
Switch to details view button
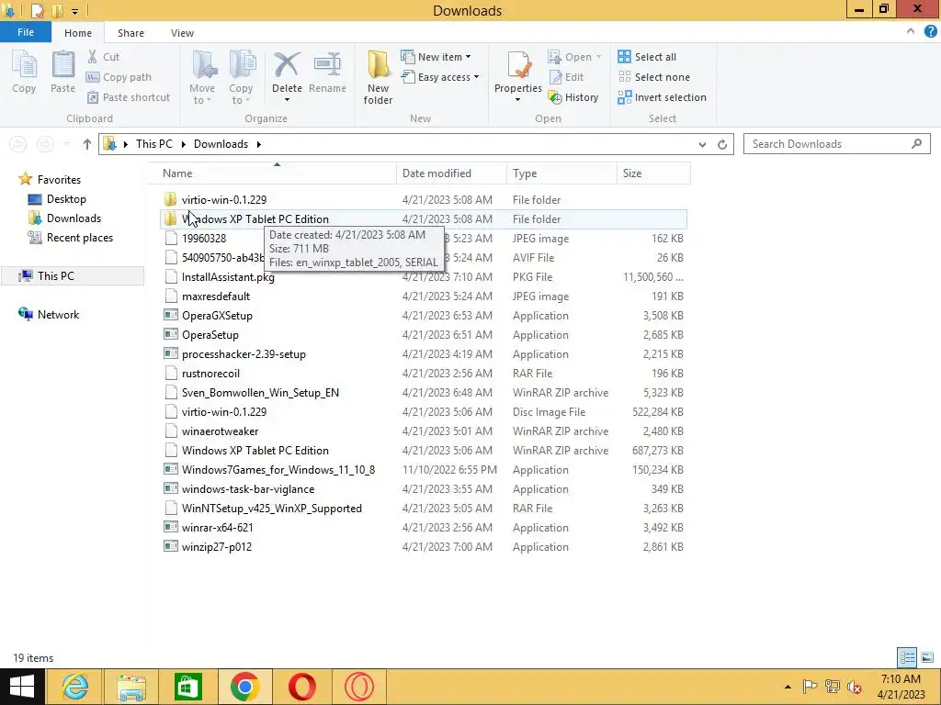click(907, 657)
